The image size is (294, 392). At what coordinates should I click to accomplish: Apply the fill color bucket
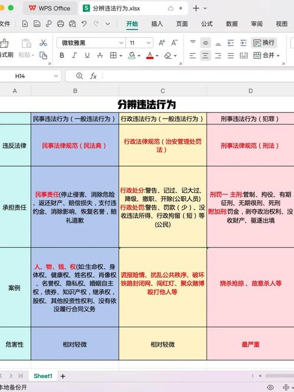[x=132, y=55]
